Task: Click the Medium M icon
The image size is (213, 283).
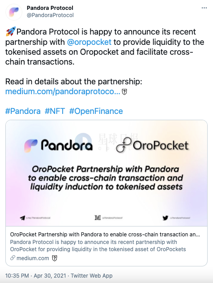Action: [98, 218]
